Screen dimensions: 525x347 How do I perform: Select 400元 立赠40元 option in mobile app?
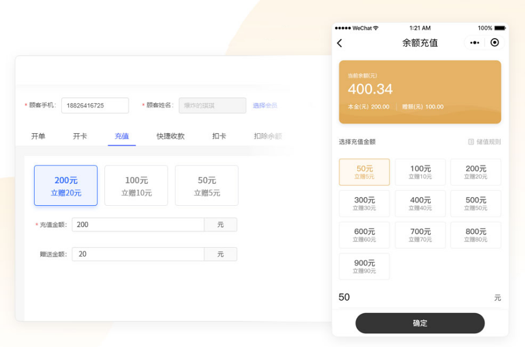coord(420,203)
